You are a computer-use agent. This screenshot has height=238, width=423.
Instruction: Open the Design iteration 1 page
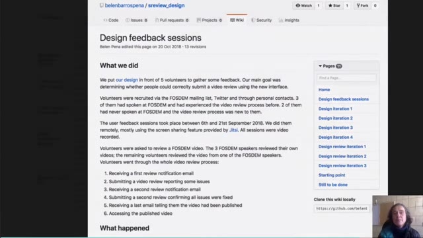pos(335,108)
